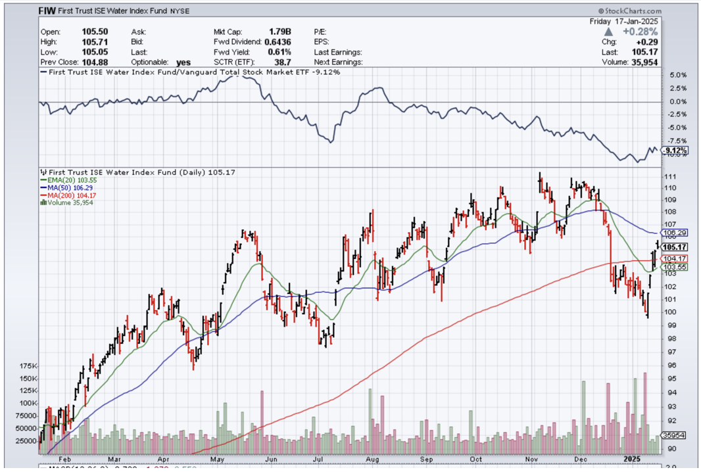Click the 103.55 EMA(20) price tag
The height and width of the screenshot is (472, 701).
(x=675, y=268)
